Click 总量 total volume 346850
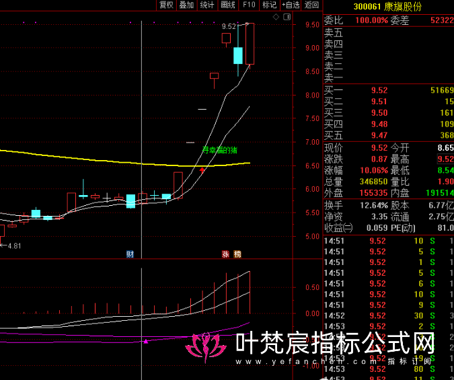This screenshot has height=380, width=454. click(x=373, y=182)
